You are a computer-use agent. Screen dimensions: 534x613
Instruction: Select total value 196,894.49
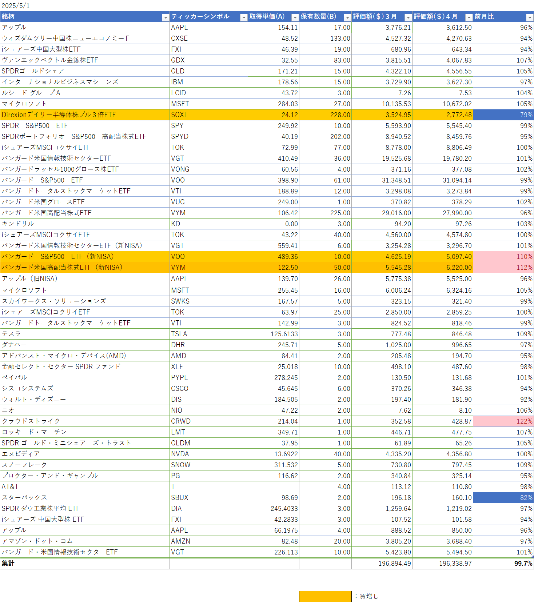pyautogui.click(x=382, y=564)
